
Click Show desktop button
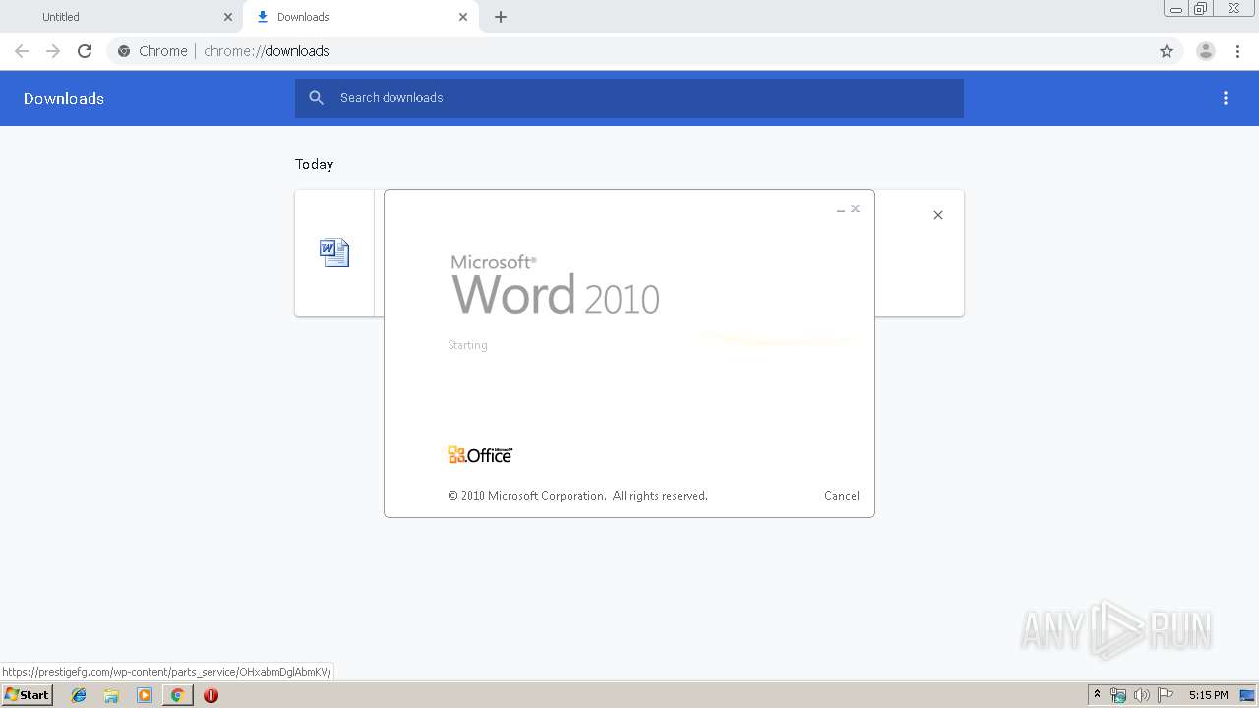pyautogui.click(x=1248, y=695)
